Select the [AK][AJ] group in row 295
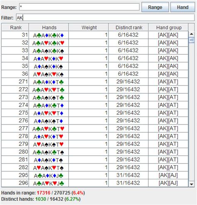The height and width of the screenshot is (205, 197). [x=168, y=176]
